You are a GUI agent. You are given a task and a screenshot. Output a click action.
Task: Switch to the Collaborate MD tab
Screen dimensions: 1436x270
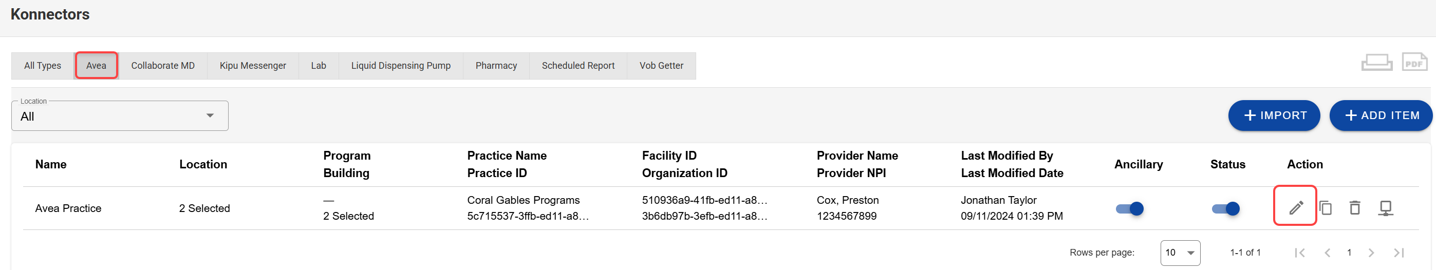(163, 66)
